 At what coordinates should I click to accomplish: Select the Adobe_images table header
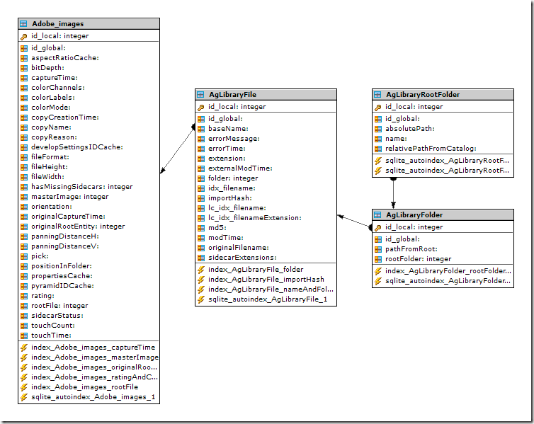pyautogui.click(x=89, y=24)
